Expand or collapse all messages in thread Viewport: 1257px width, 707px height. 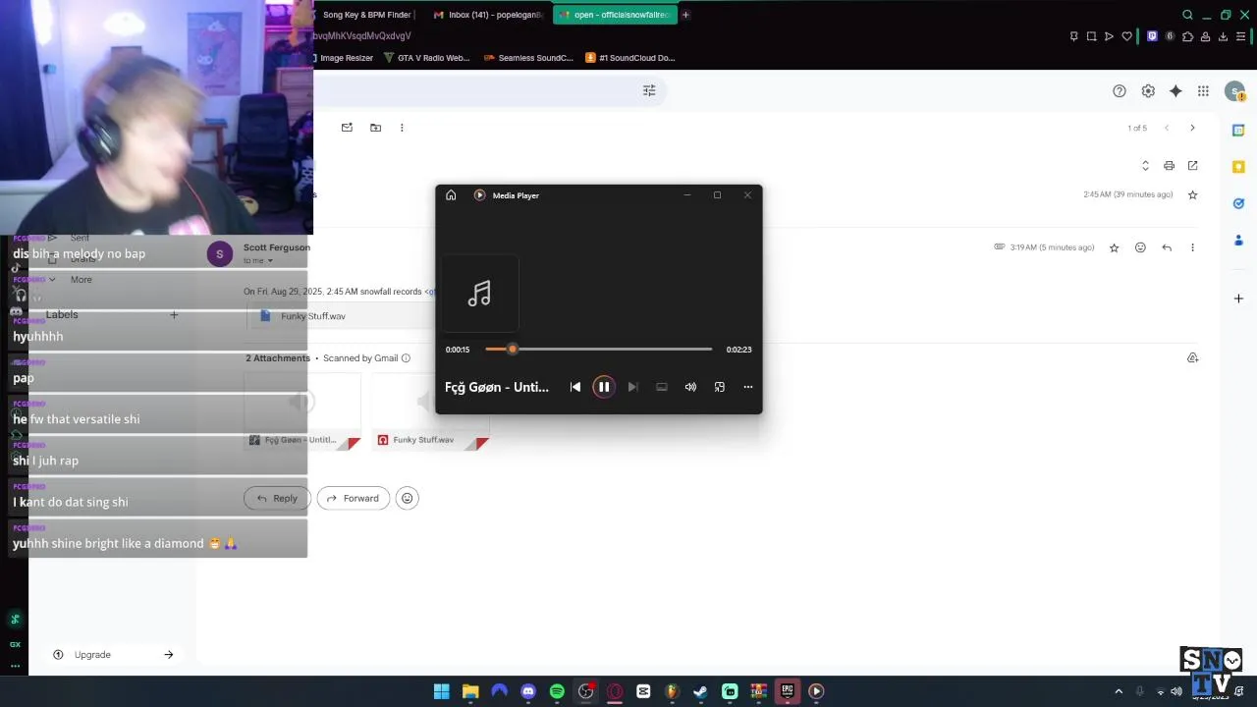1145,166
